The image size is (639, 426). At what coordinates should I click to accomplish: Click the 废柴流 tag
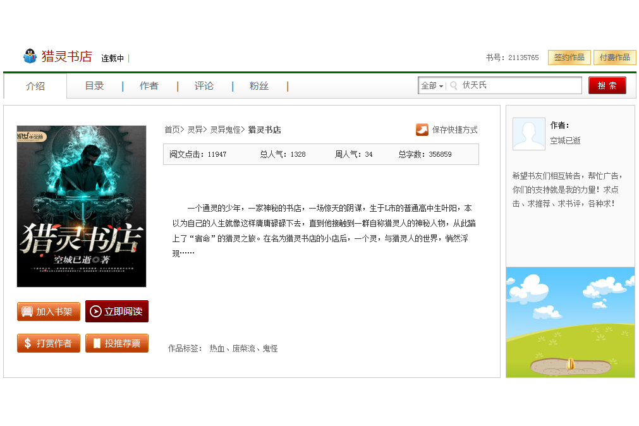(243, 348)
